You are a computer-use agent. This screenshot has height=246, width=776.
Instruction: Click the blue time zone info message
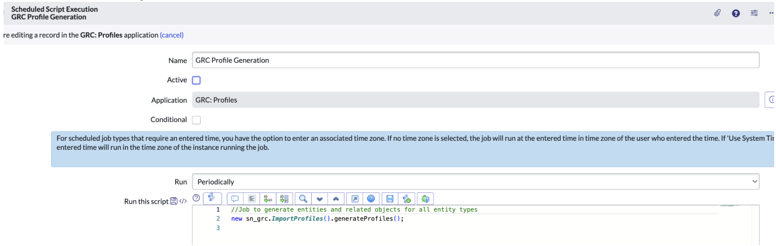click(413, 149)
